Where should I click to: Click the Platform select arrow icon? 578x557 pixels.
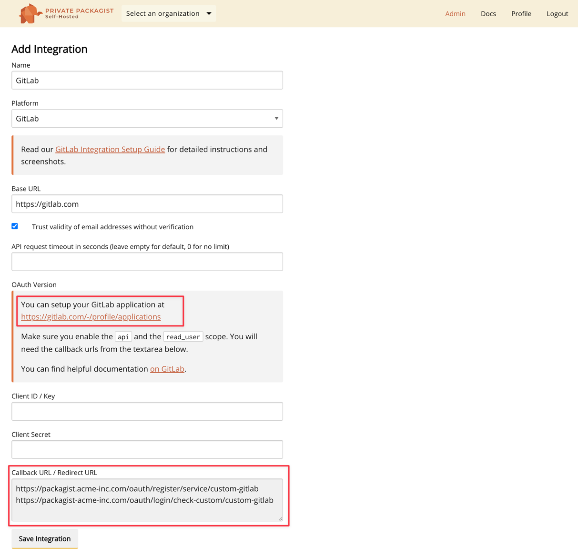pyautogui.click(x=276, y=119)
